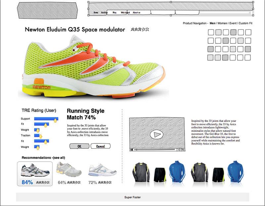This screenshot has height=206, width=265.
Task: Follow the see all link in Recommendations
Action: coord(58,158)
